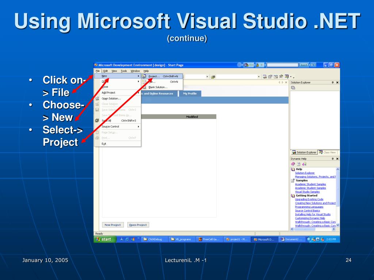374x280 pixels.
Task: Open the Open submenu in File menu
Action: pyautogui.click(x=118, y=81)
